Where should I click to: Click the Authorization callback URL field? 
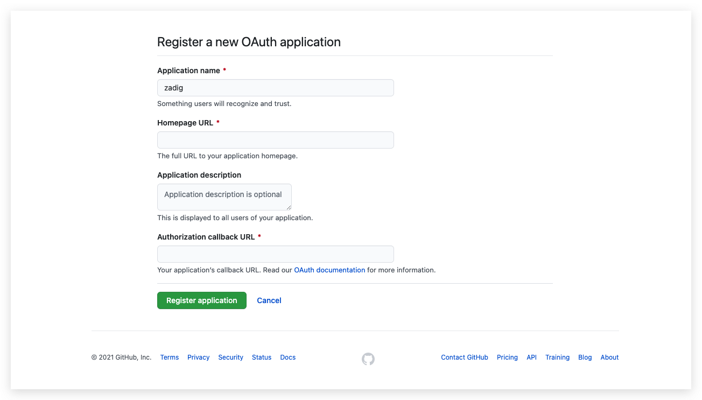(x=275, y=254)
